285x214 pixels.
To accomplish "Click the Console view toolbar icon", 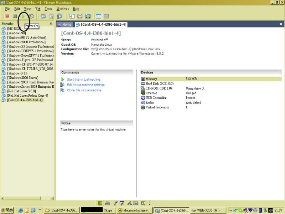I will point(106,16).
